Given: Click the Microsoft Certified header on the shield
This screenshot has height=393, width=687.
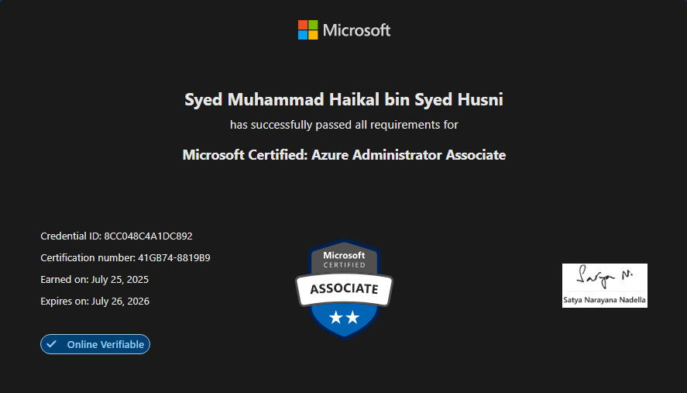Looking at the screenshot, I should click(x=344, y=260).
